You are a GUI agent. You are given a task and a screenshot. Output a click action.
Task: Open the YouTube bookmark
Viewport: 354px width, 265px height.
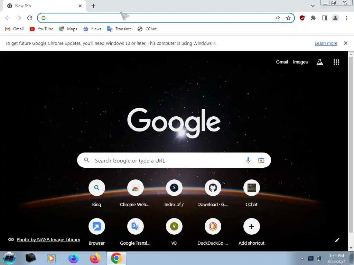pos(41,29)
